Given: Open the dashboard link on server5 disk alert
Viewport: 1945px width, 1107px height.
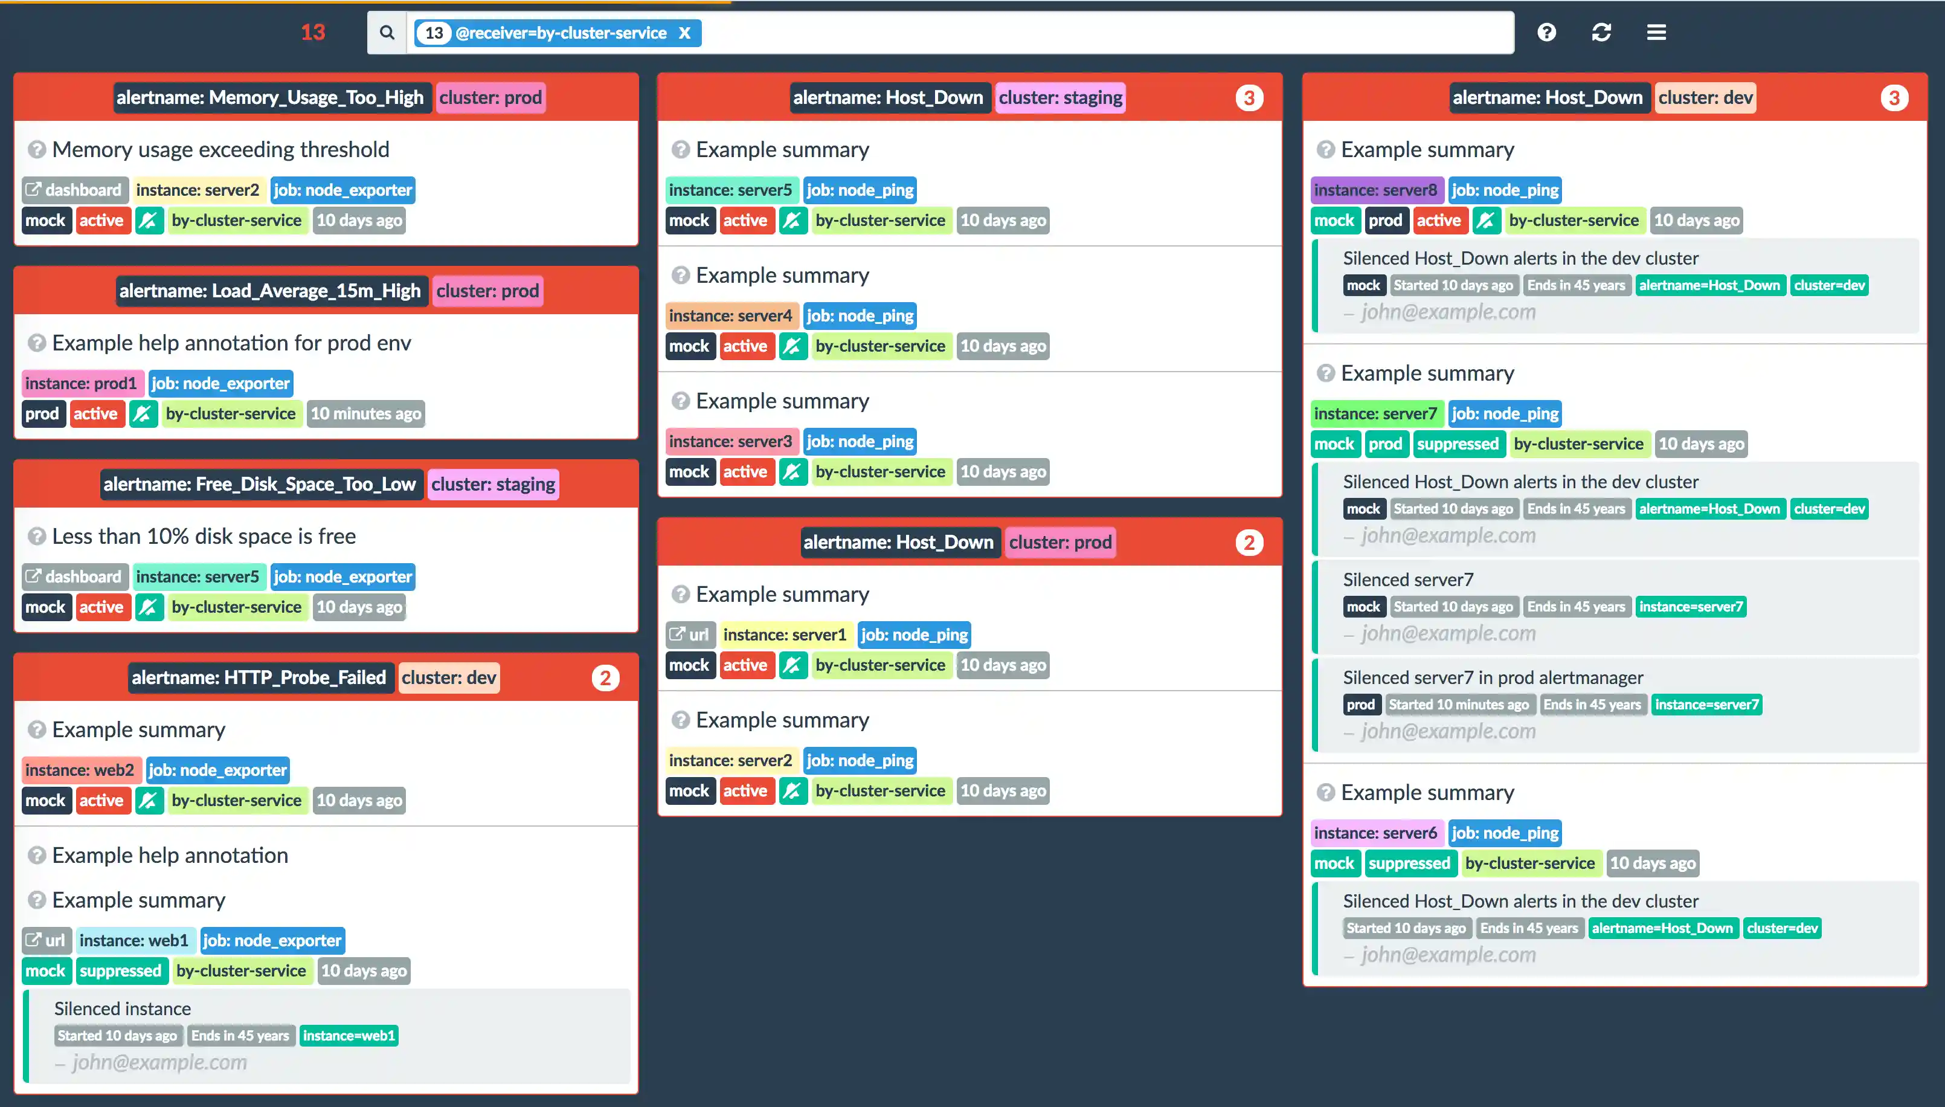Looking at the screenshot, I should pyautogui.click(x=74, y=576).
